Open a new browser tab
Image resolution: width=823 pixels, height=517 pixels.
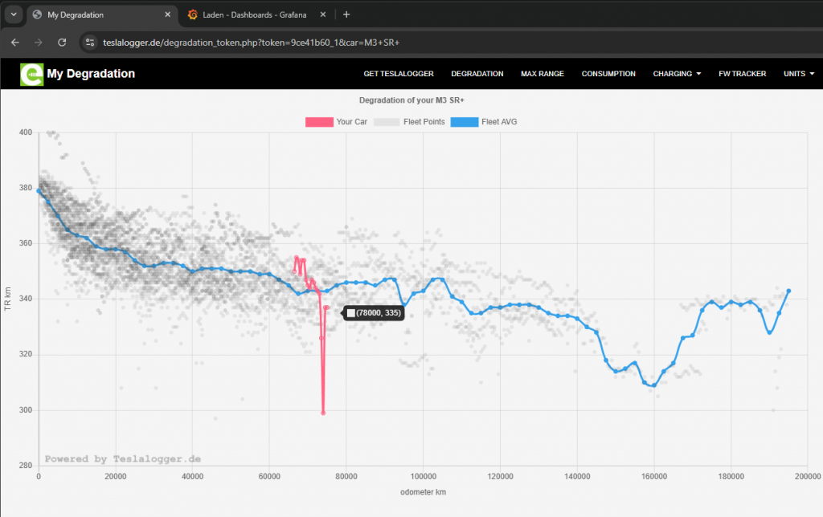(346, 14)
